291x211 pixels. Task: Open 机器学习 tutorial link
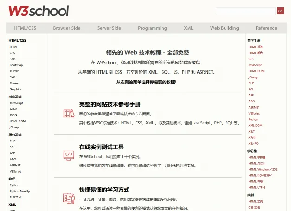(15, 197)
